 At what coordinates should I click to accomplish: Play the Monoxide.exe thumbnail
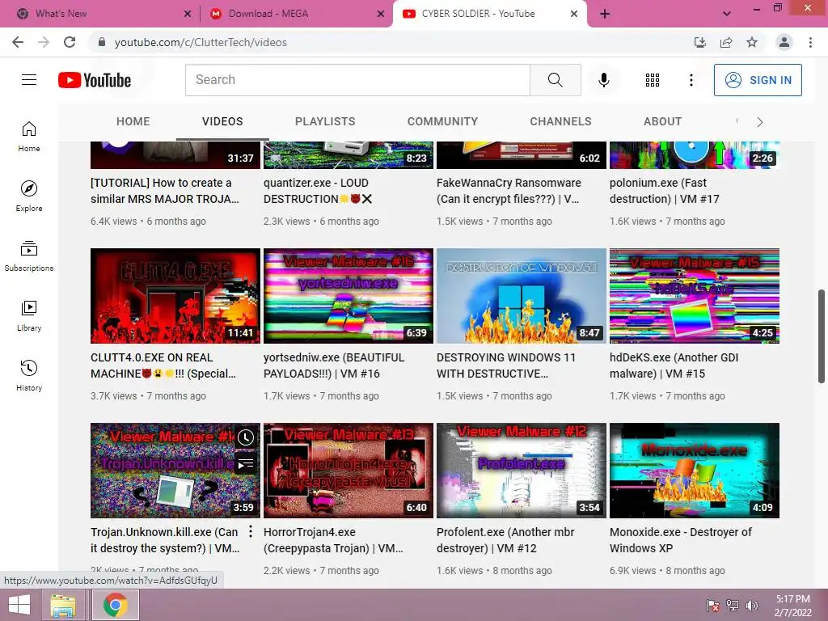pyautogui.click(x=695, y=470)
